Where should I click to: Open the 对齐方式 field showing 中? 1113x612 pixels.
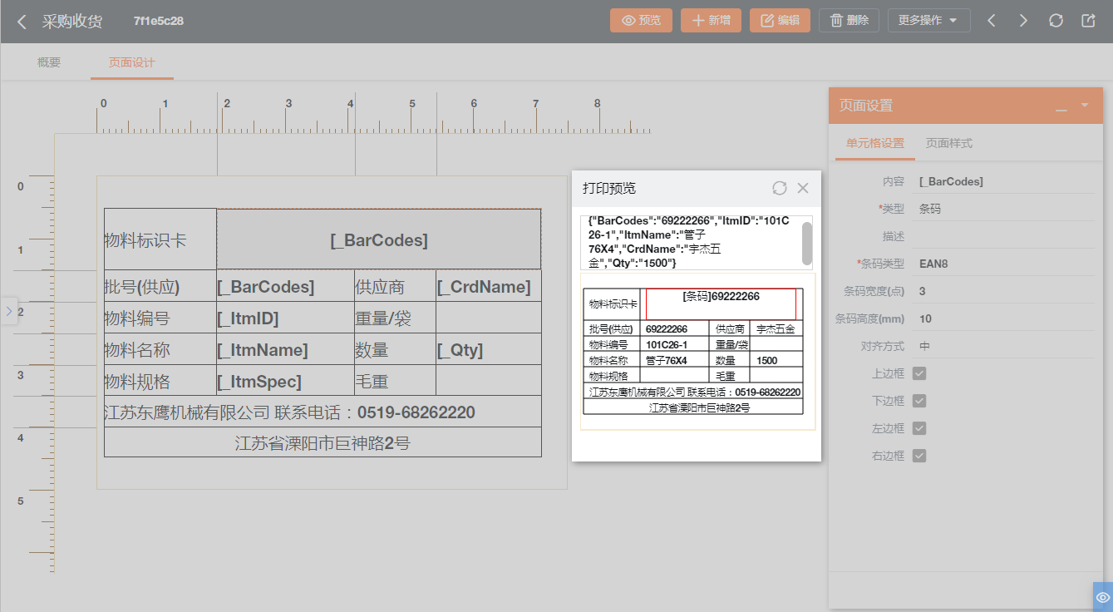pyautogui.click(x=1003, y=346)
